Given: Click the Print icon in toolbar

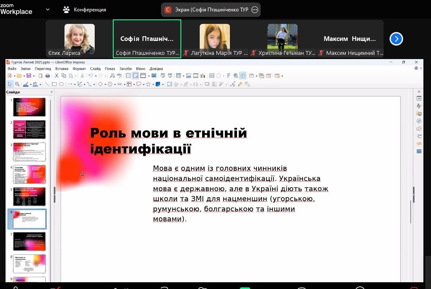Looking at the screenshot, I should click(47, 76).
